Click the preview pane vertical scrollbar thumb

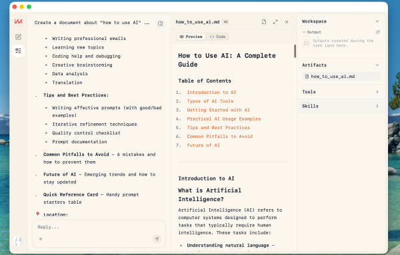(295, 51)
